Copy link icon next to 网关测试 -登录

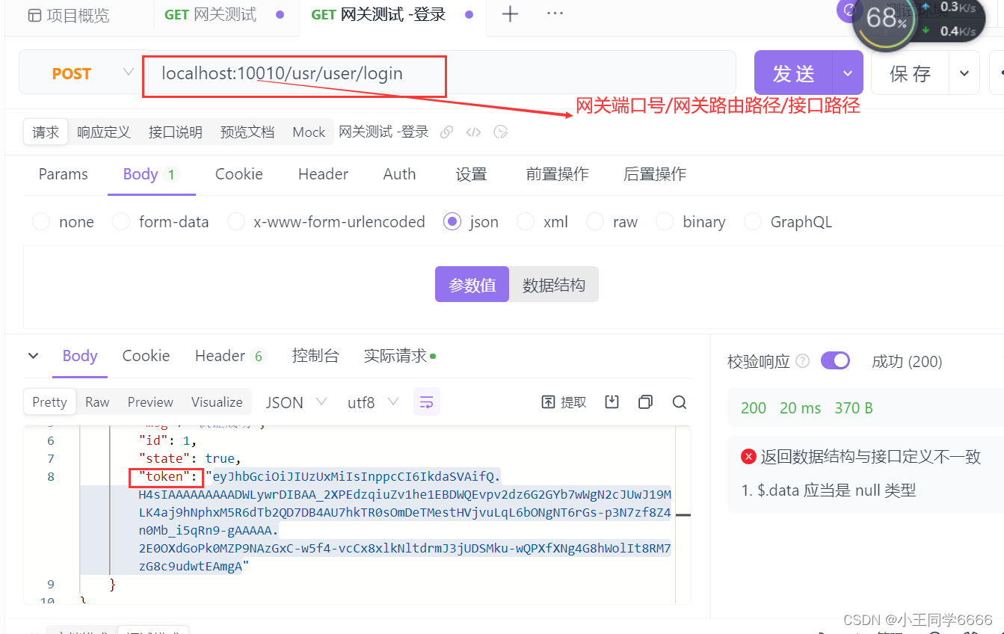tap(446, 132)
